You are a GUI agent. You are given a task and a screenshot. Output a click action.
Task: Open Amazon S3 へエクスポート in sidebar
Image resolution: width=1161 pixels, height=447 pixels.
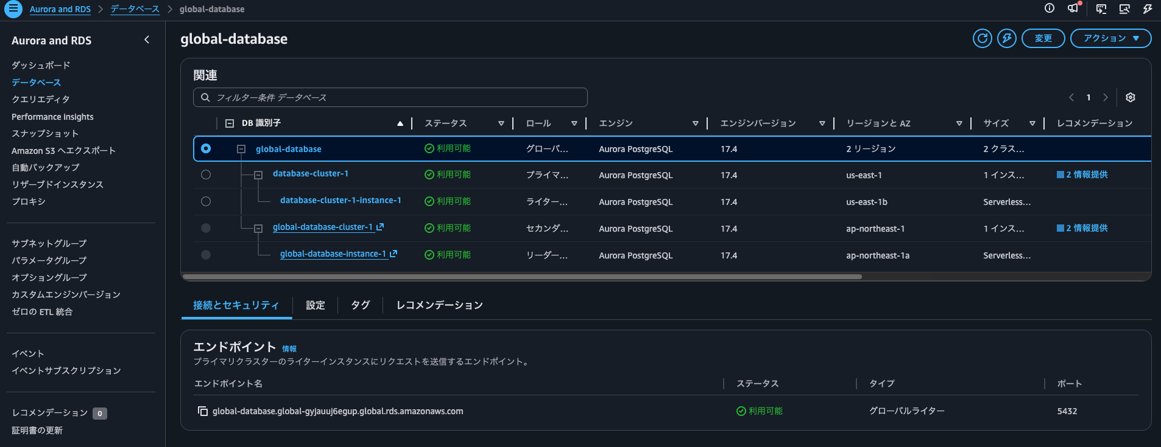(63, 150)
